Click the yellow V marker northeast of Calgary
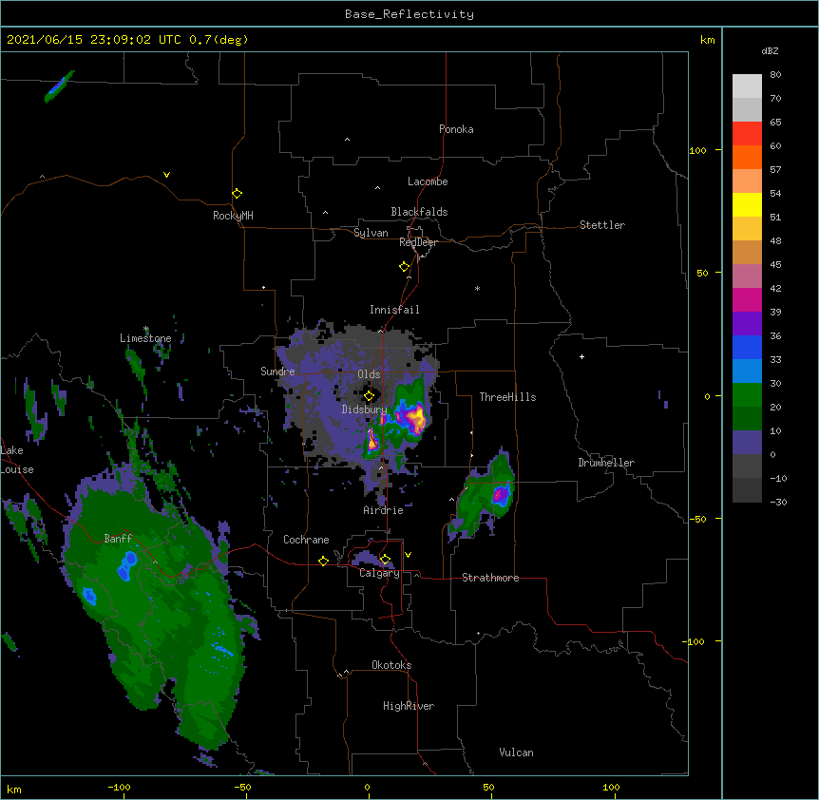This screenshot has width=819, height=800. point(408,555)
